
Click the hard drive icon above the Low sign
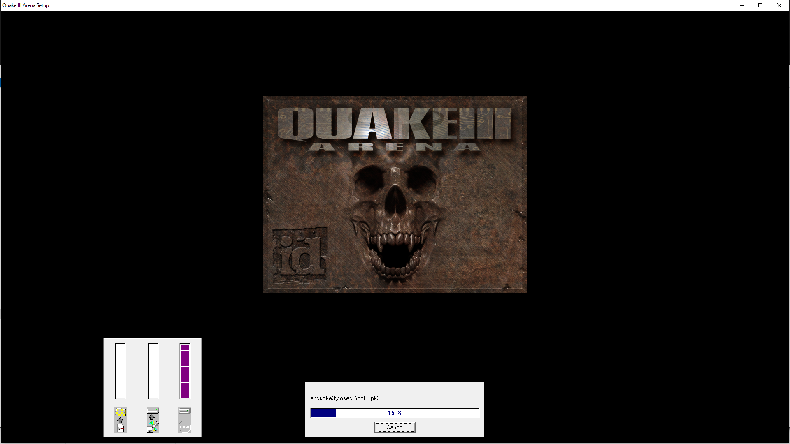click(185, 411)
